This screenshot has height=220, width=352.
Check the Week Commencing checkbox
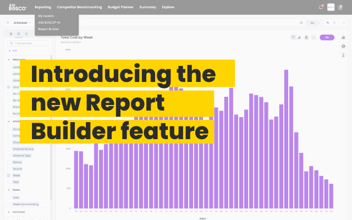9,204
